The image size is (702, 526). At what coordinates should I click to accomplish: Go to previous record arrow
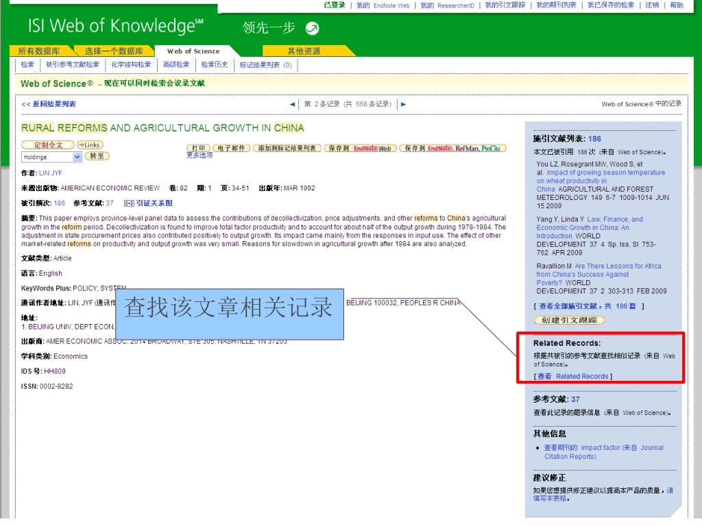pyautogui.click(x=292, y=104)
